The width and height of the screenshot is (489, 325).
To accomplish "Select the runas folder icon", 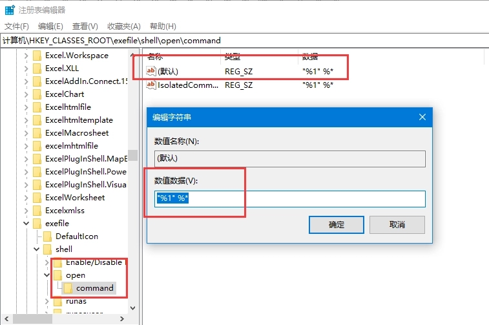I will coord(57,301).
